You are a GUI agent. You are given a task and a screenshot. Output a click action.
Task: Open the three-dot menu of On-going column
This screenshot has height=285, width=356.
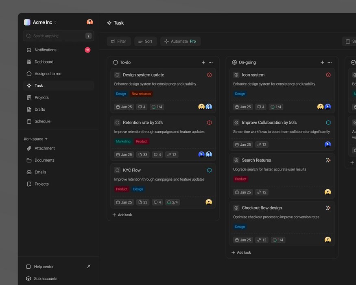click(x=330, y=62)
